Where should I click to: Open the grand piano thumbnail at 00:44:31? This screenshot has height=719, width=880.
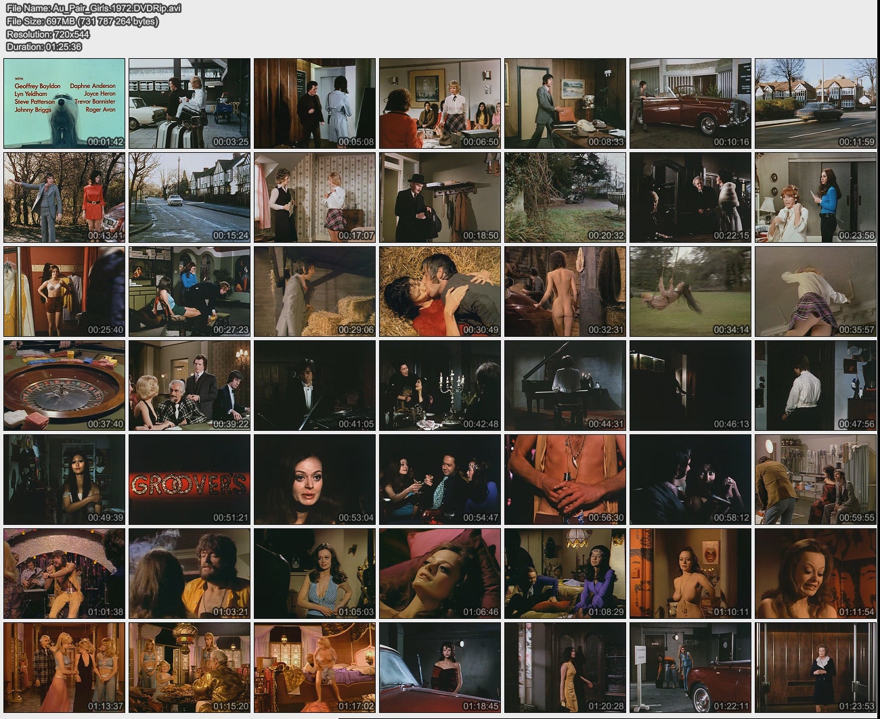[x=565, y=386]
